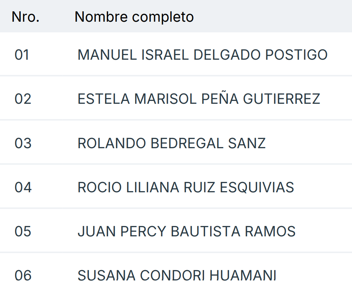Select row number 01 cell
This screenshot has height=295, width=352.
coord(22,55)
